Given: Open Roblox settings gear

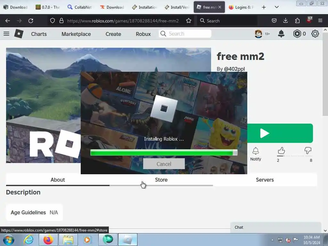Looking at the screenshot, I should [315, 34].
